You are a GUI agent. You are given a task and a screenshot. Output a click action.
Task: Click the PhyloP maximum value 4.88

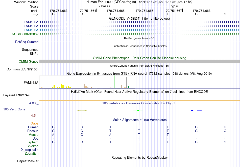click(32, 103)
